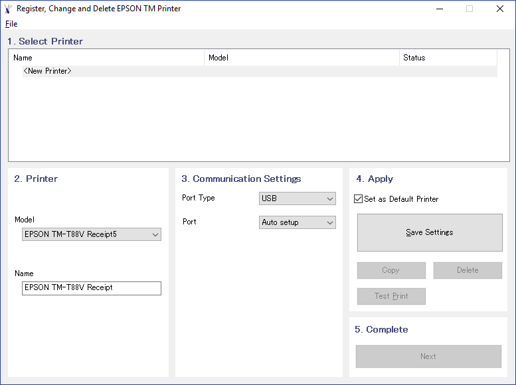This screenshot has height=385, width=516.
Task: Click the printer Name input field
Action: (x=92, y=288)
